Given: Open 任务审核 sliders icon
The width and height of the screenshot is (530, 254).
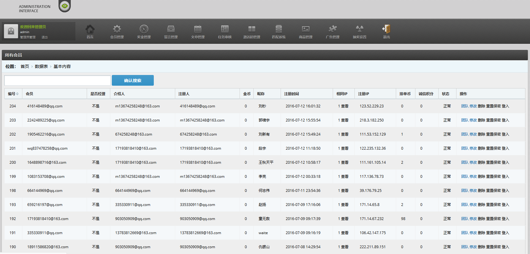Looking at the screenshot, I should point(225,29).
